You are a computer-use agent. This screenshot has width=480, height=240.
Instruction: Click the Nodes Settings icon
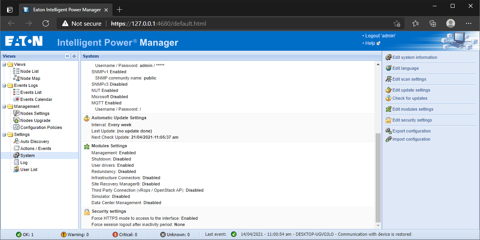click(x=16, y=113)
